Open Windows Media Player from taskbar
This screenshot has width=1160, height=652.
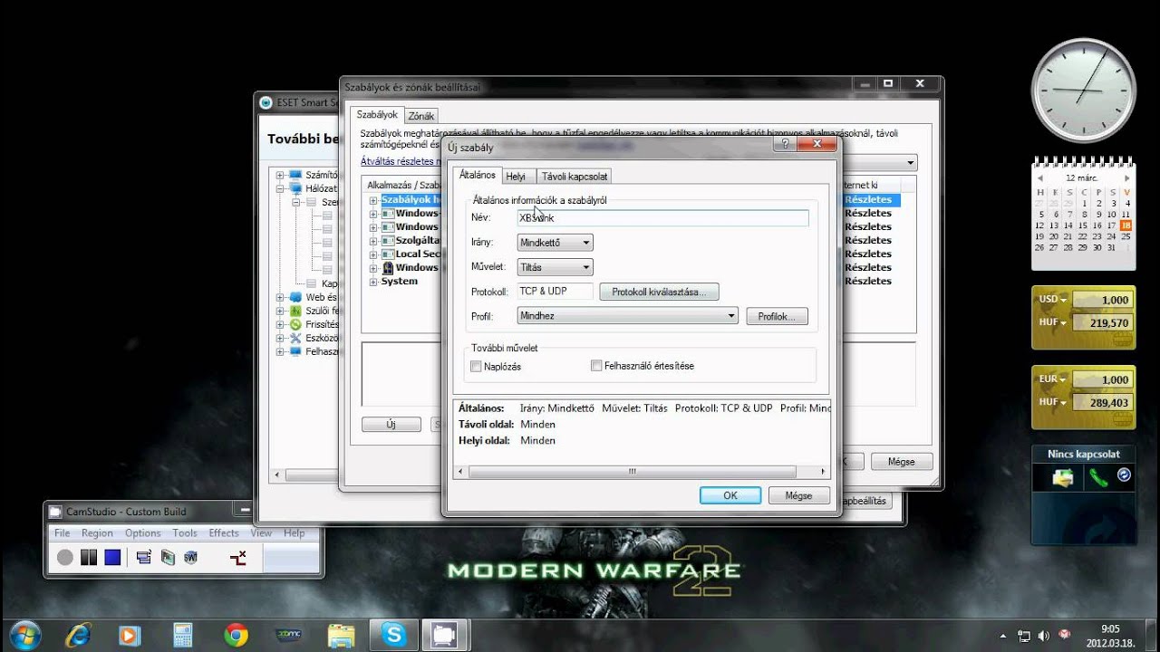tap(129, 635)
